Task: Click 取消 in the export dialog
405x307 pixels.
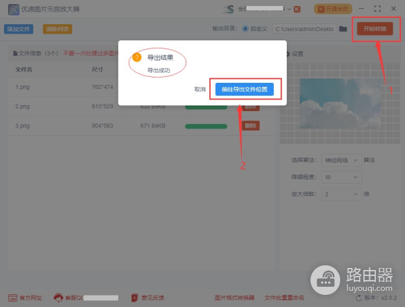Action: [200, 90]
